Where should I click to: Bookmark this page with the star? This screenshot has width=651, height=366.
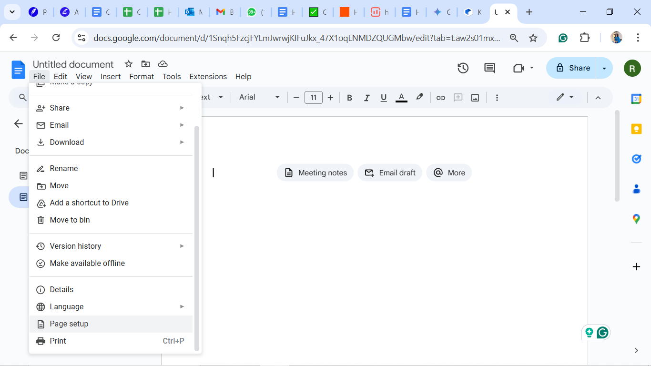point(533,38)
